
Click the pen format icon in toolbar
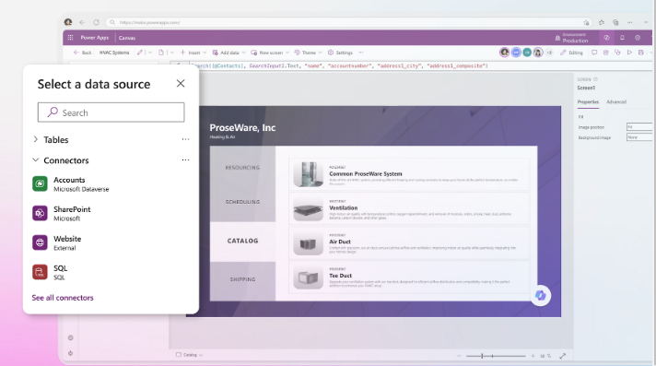coord(140,53)
